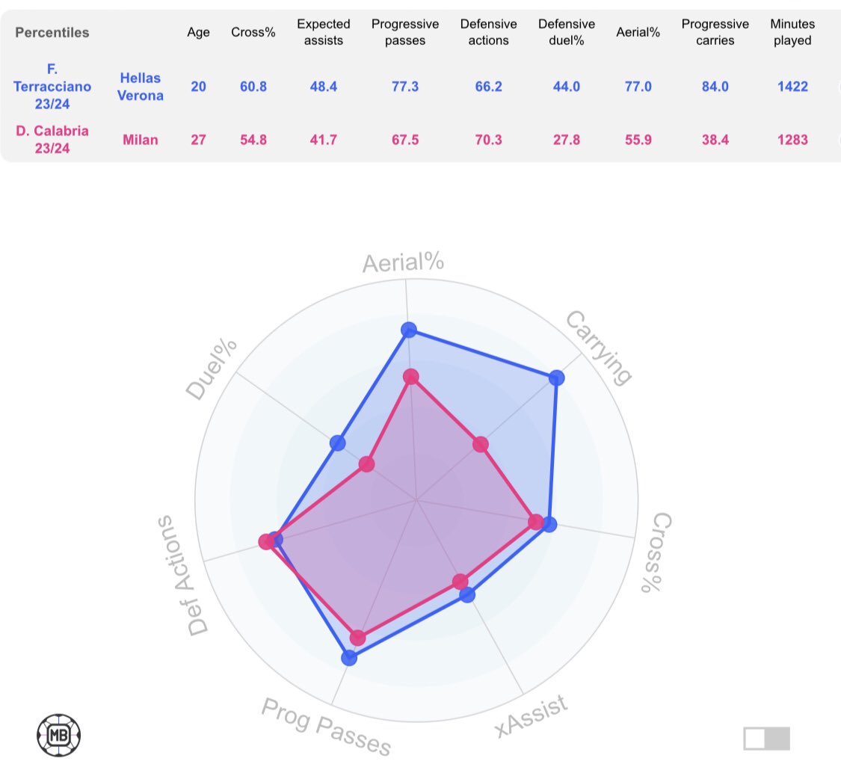Click the blue Prog Passes data point
841x770 pixels.
pos(349,658)
